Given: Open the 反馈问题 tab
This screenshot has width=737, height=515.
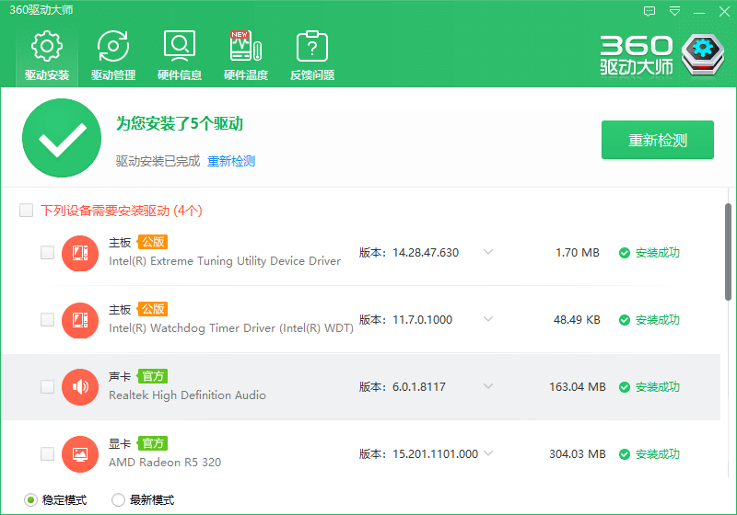Looking at the screenshot, I should tap(312, 56).
